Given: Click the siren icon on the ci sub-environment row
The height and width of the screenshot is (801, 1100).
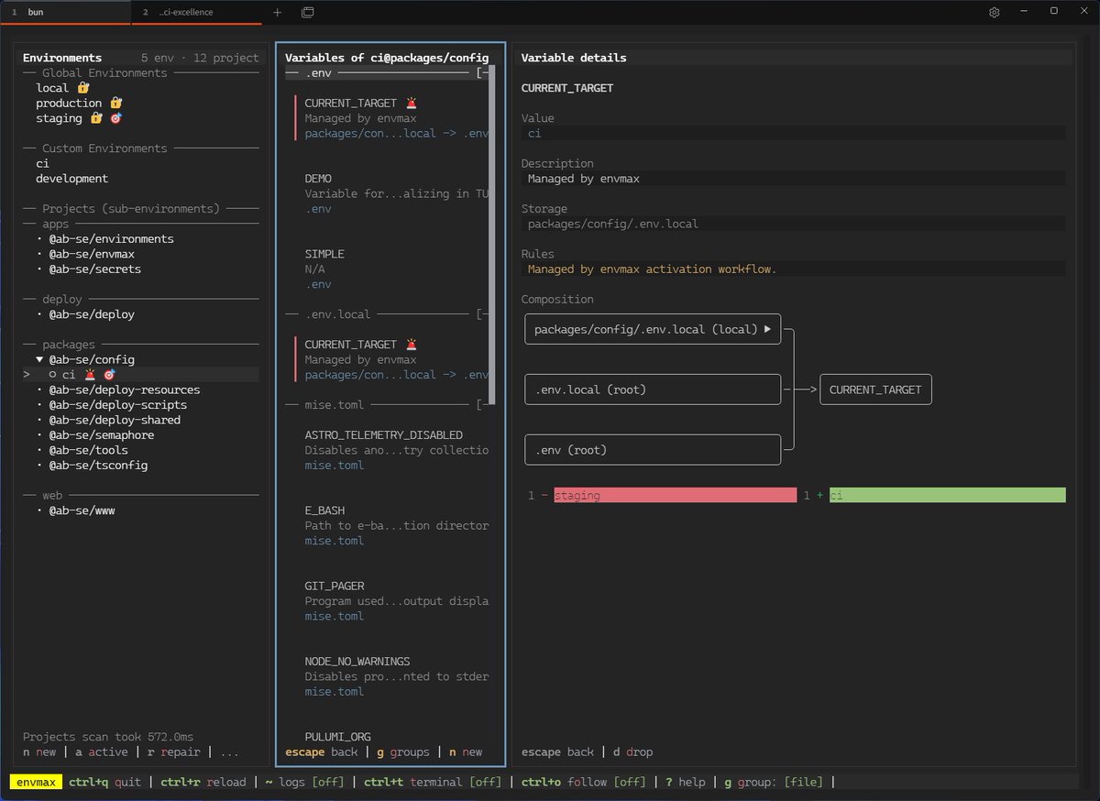Looking at the screenshot, I should tap(91, 375).
